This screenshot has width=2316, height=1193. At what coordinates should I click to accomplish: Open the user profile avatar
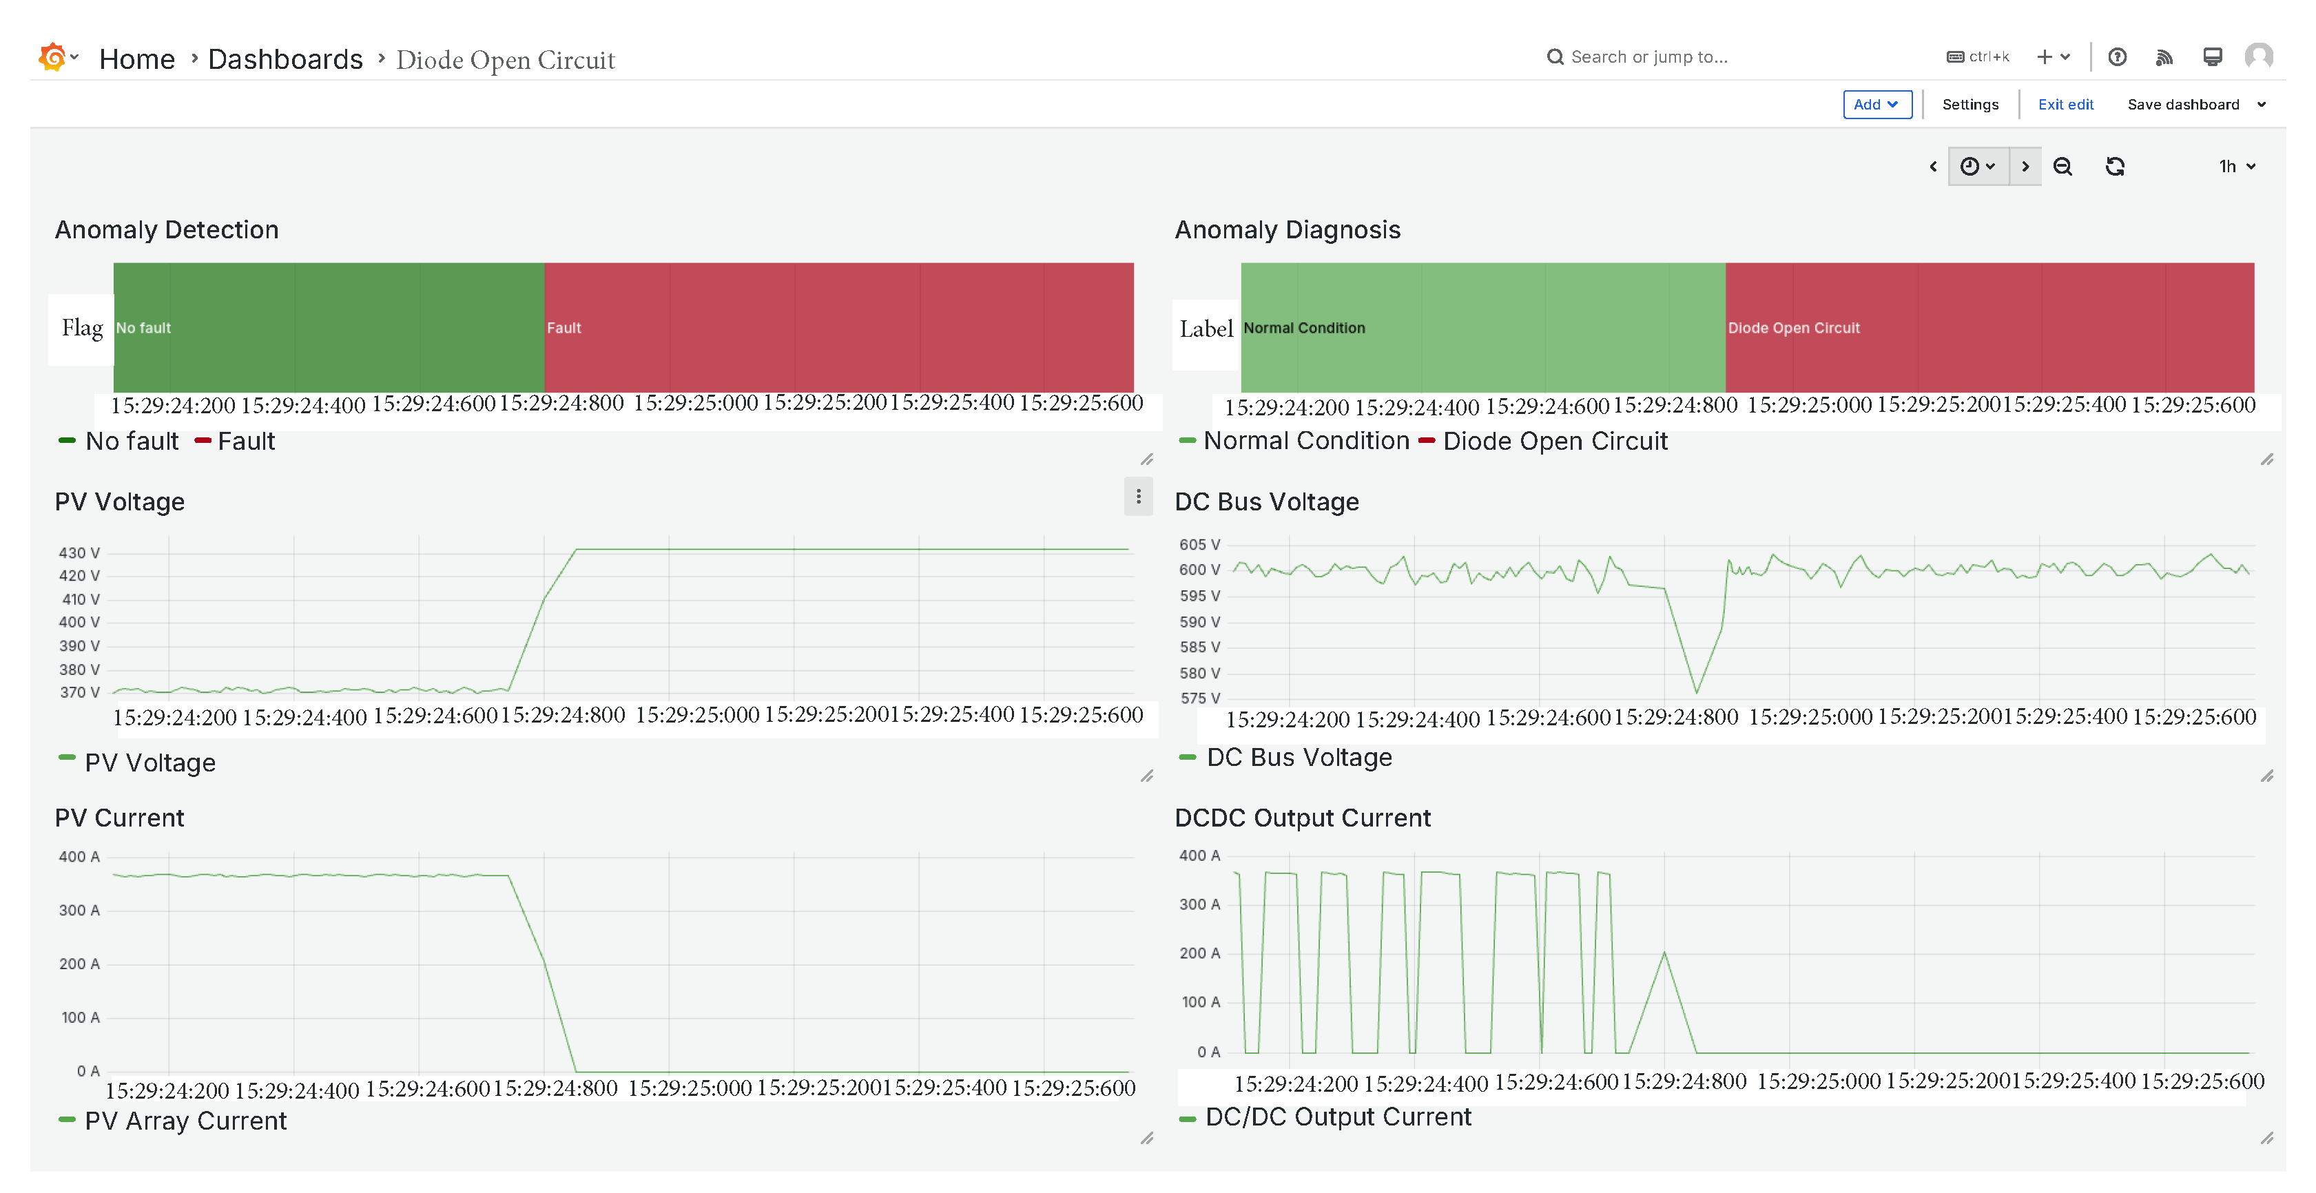(2258, 58)
